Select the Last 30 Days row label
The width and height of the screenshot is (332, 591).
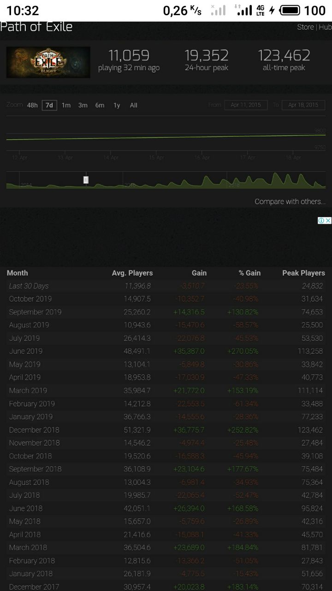(x=29, y=286)
